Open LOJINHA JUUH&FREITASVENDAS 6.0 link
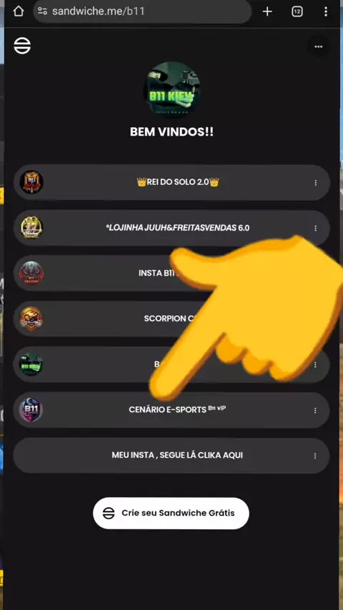 [171, 228]
